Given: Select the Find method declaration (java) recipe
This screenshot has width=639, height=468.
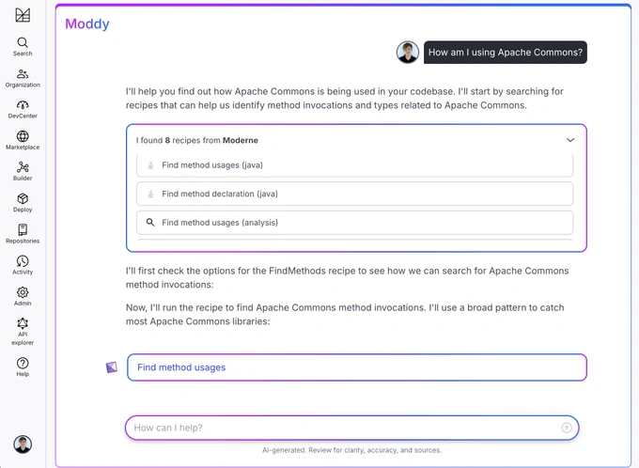Looking at the screenshot, I should coord(354,194).
